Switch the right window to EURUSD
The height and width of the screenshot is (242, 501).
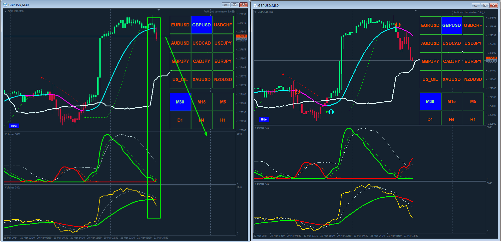click(430, 25)
